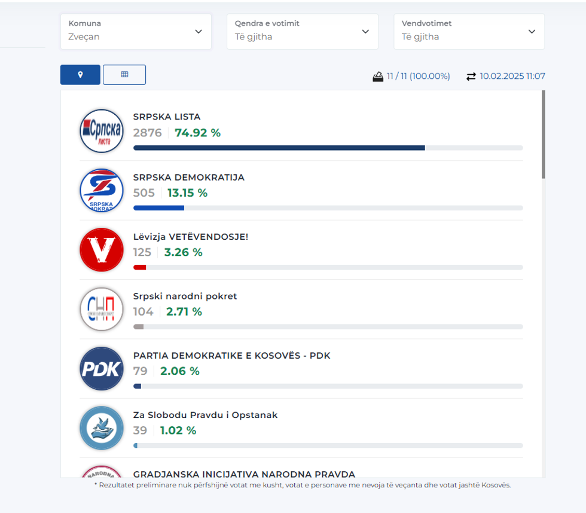Click the Vetëvendosje red V logo
The height and width of the screenshot is (513, 586).
(101, 249)
